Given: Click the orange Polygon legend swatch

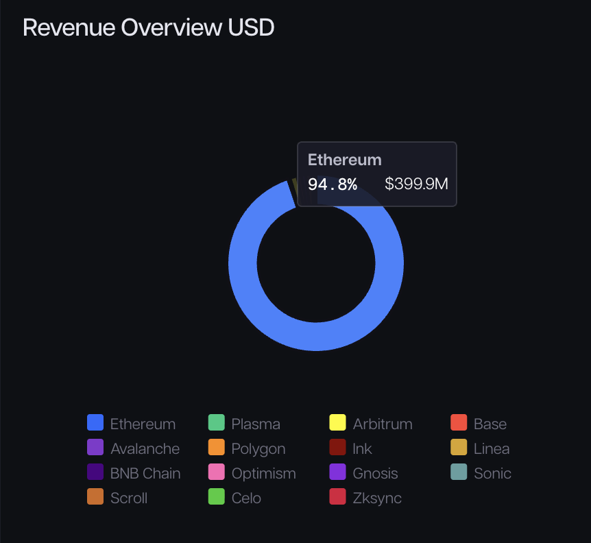Looking at the screenshot, I should coord(217,447).
